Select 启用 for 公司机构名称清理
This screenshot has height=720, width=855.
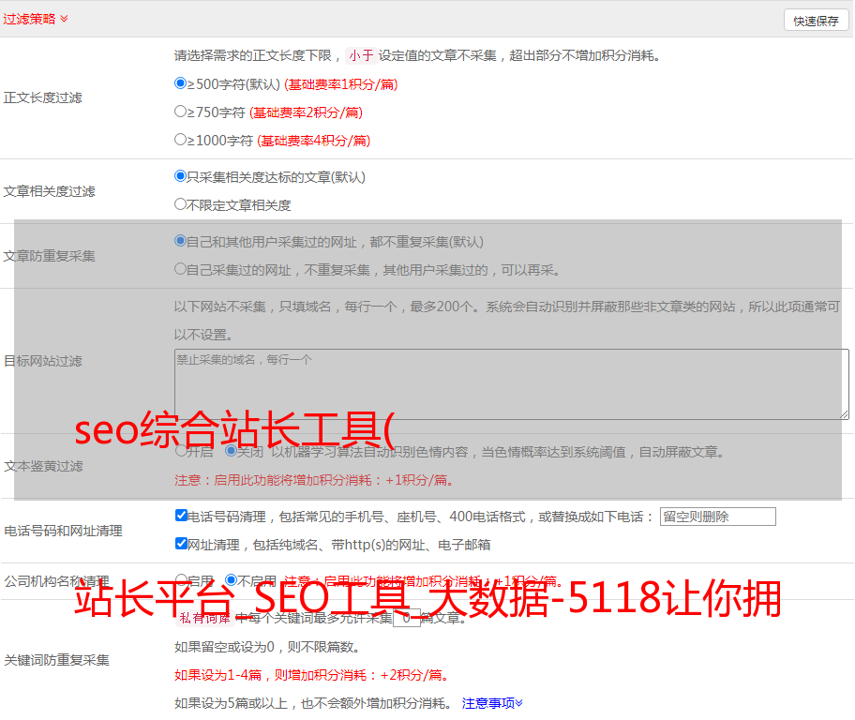(x=181, y=580)
